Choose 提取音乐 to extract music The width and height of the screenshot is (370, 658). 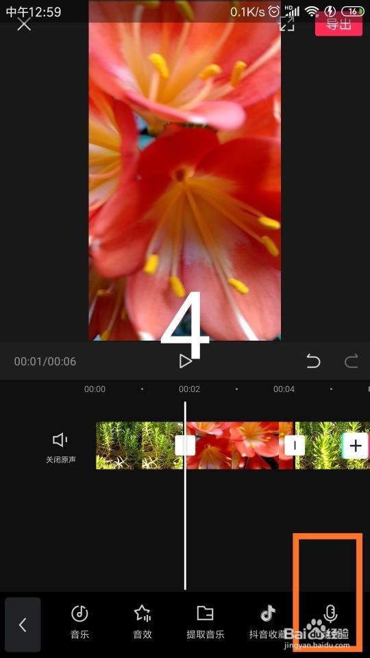pyautogui.click(x=205, y=622)
